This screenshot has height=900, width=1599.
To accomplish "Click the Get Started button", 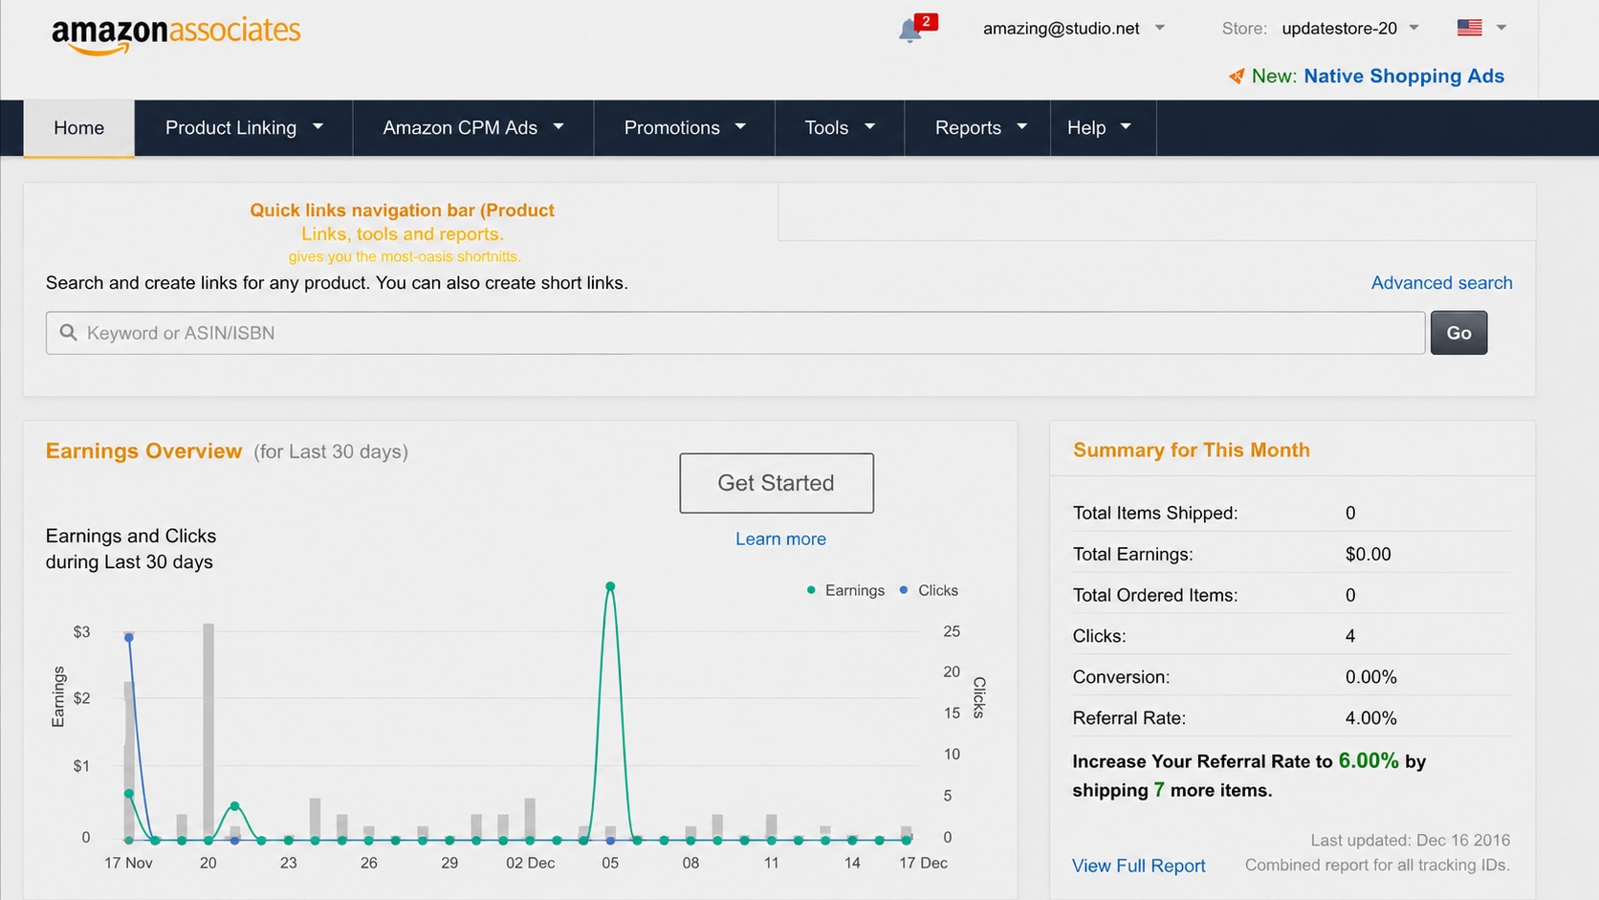I will pos(777,483).
